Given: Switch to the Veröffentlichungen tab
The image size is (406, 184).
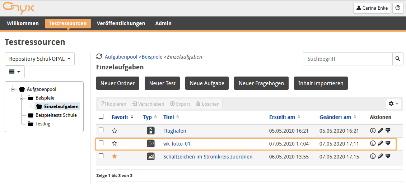Looking at the screenshot, I should click(121, 23).
